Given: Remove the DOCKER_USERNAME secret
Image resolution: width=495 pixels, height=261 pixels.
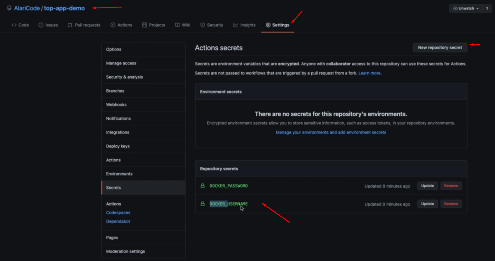Looking at the screenshot, I should [451, 204].
